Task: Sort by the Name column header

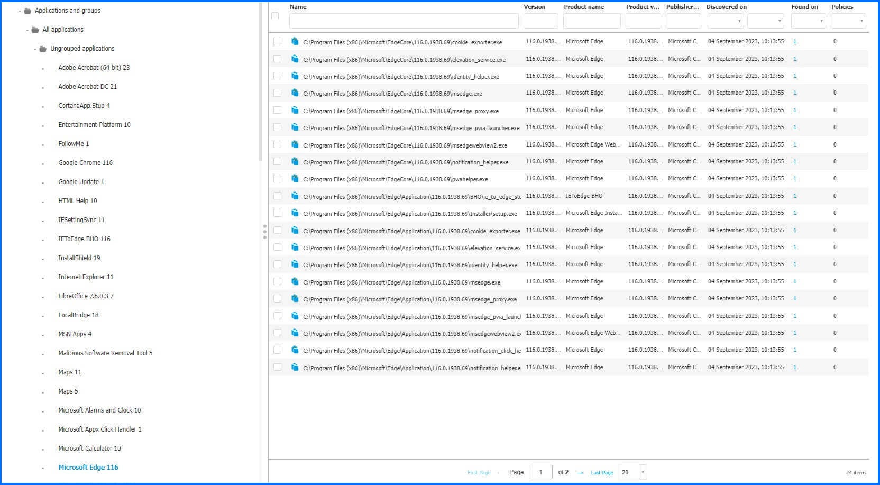Action: tap(298, 7)
